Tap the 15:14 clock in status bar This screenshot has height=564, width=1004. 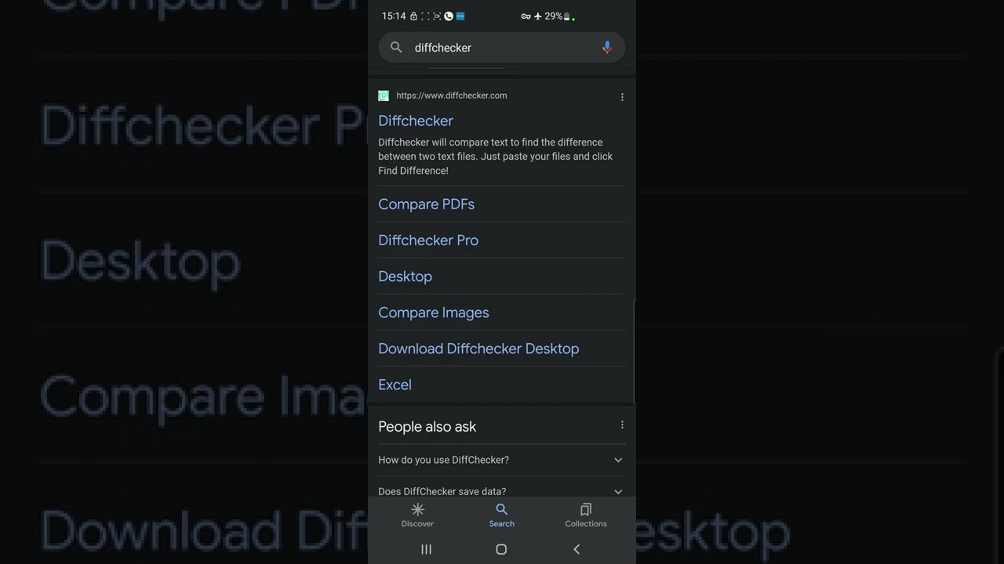(x=394, y=16)
